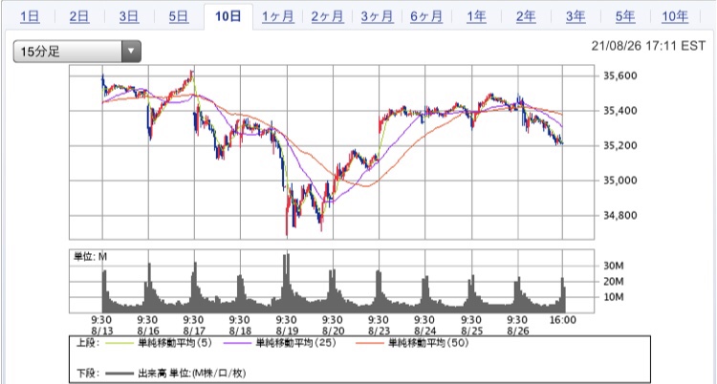The image size is (717, 384).
Task: Click the 35,200 price axis label
Action: pyautogui.click(x=619, y=145)
